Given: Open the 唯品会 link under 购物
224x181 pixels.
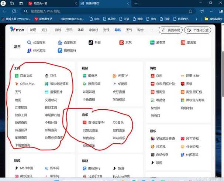Looking at the screenshot, I should pos(161,100).
